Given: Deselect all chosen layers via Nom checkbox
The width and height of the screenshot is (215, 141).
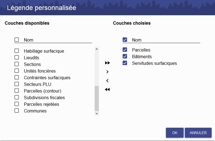Looking at the screenshot, I should pos(125,40).
